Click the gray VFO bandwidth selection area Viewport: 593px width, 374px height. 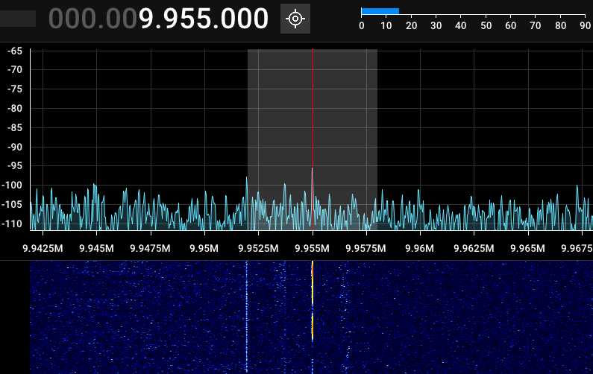pyautogui.click(x=313, y=139)
